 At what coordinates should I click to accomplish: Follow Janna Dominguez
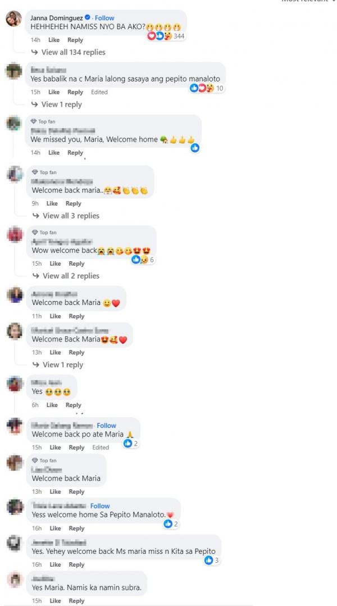pos(104,18)
